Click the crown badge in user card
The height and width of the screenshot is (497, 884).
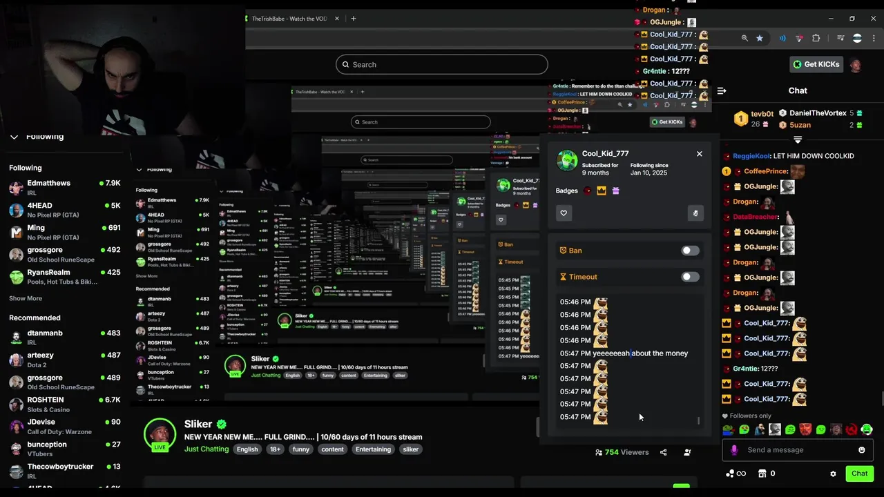click(602, 191)
